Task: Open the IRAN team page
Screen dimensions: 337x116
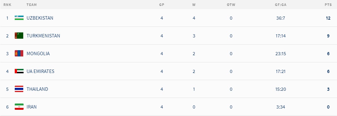Action: [x=31, y=107]
